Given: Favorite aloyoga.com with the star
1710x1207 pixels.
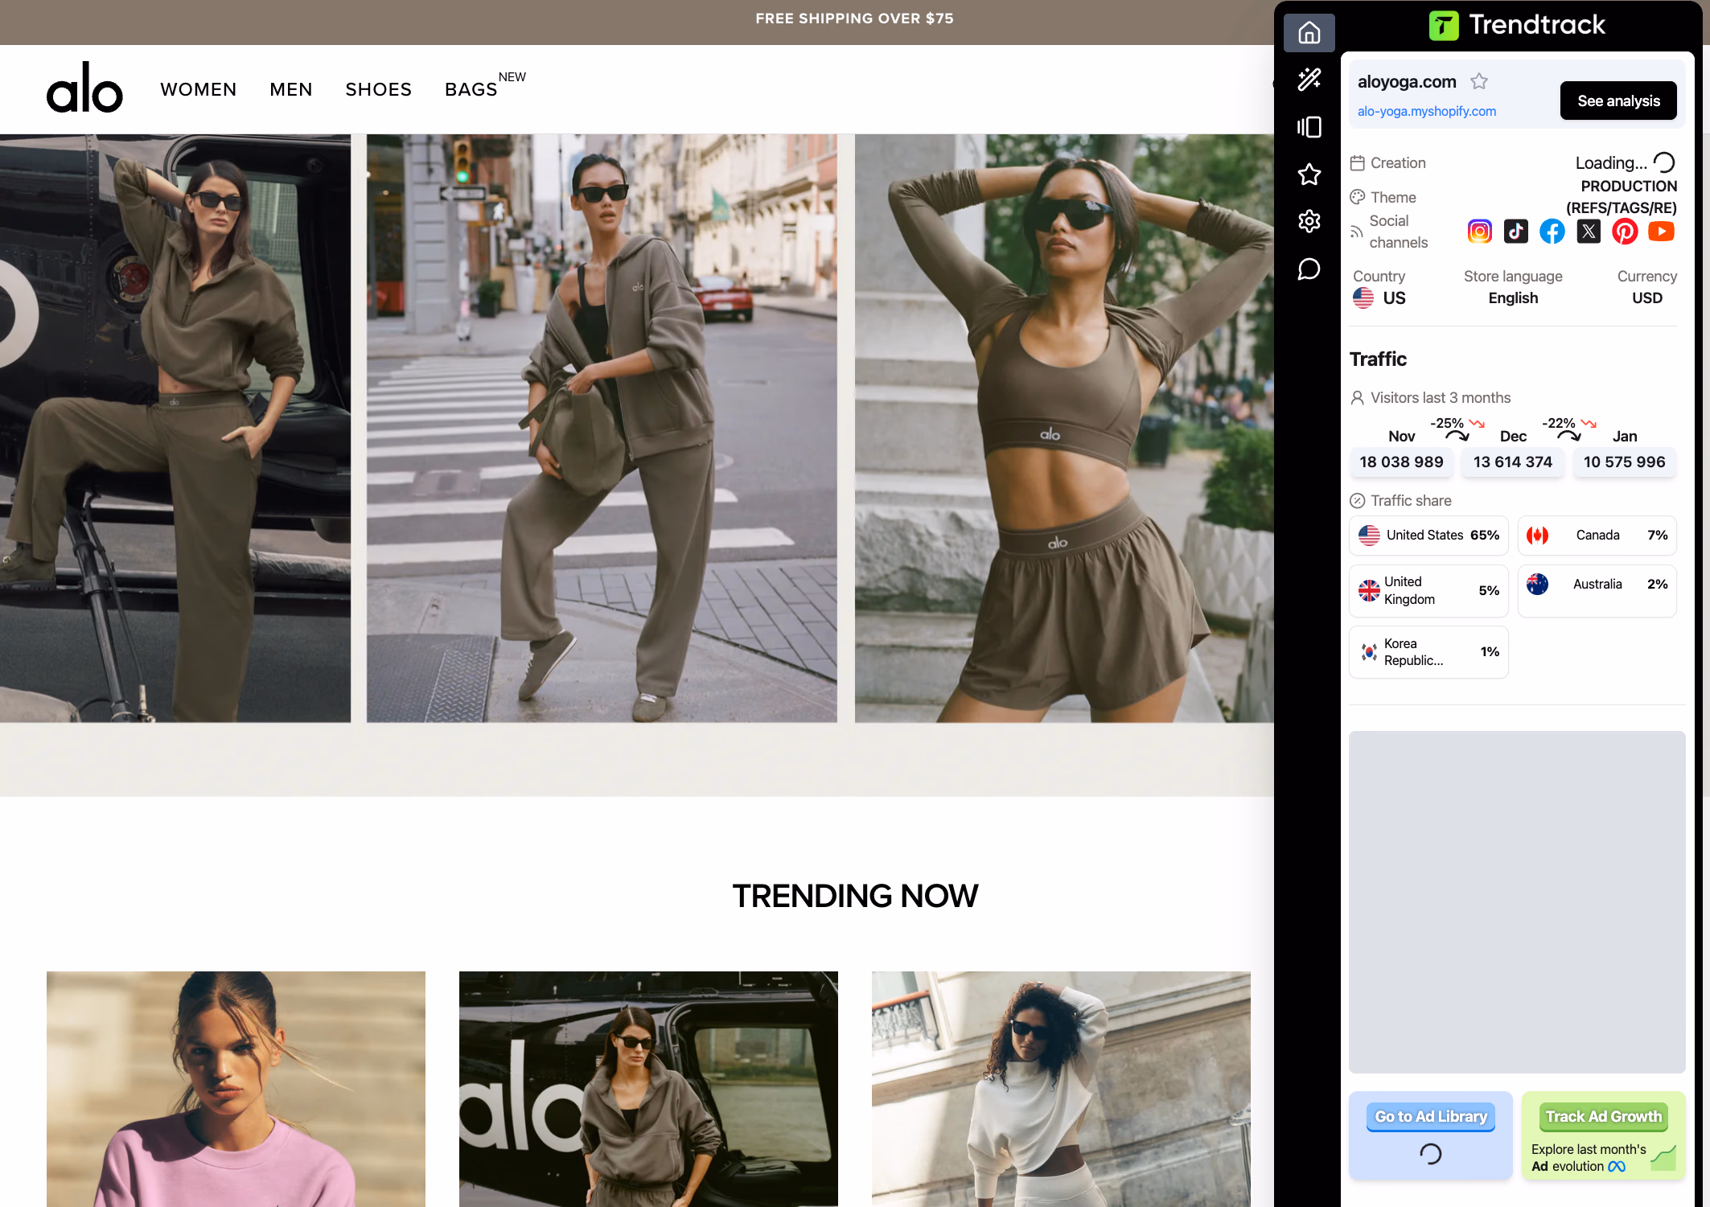Looking at the screenshot, I should click(1478, 81).
